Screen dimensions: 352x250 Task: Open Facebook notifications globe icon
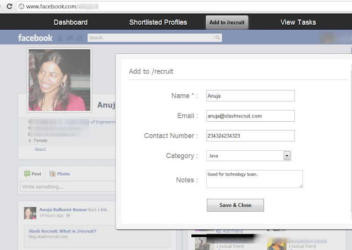79,38
